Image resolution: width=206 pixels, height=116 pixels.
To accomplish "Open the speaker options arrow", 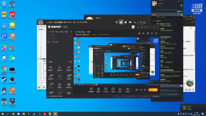I will click(x=130, y=89).
